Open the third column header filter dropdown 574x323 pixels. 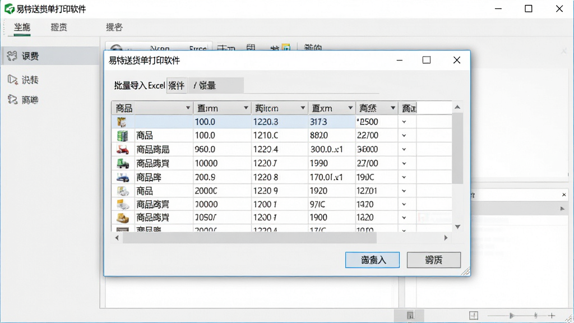click(x=303, y=108)
